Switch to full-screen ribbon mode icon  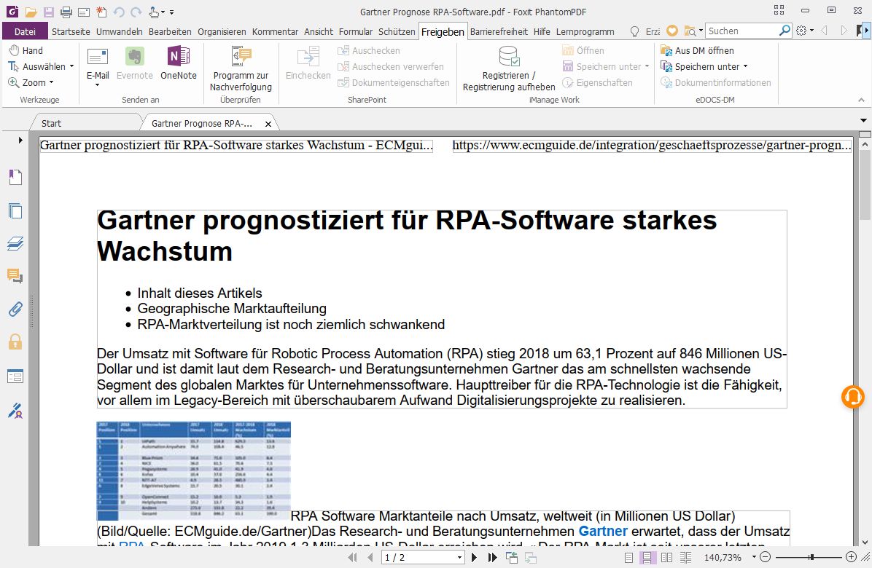[779, 10]
